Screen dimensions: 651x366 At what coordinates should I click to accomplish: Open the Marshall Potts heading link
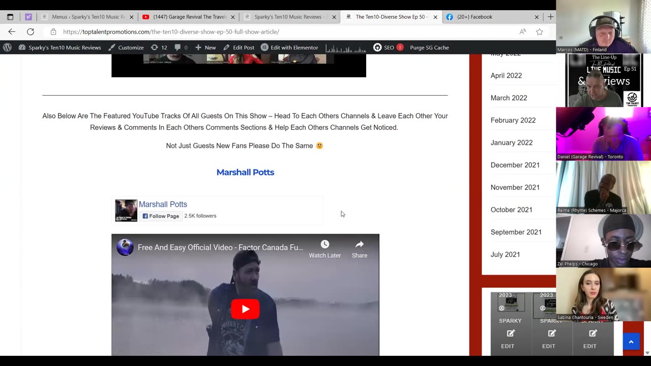click(245, 172)
